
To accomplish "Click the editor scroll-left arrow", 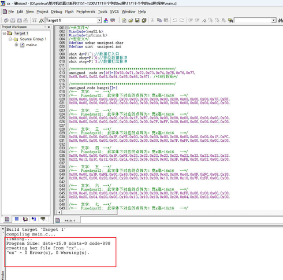I will pyautogui.click(x=59, y=212).
